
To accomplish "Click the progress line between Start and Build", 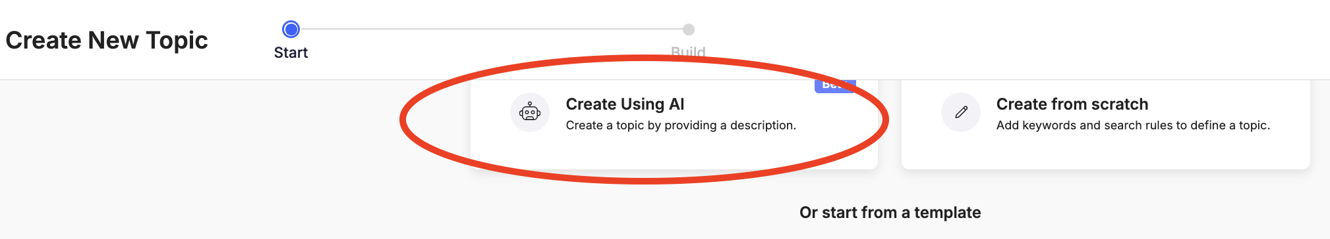I will pos(491,29).
